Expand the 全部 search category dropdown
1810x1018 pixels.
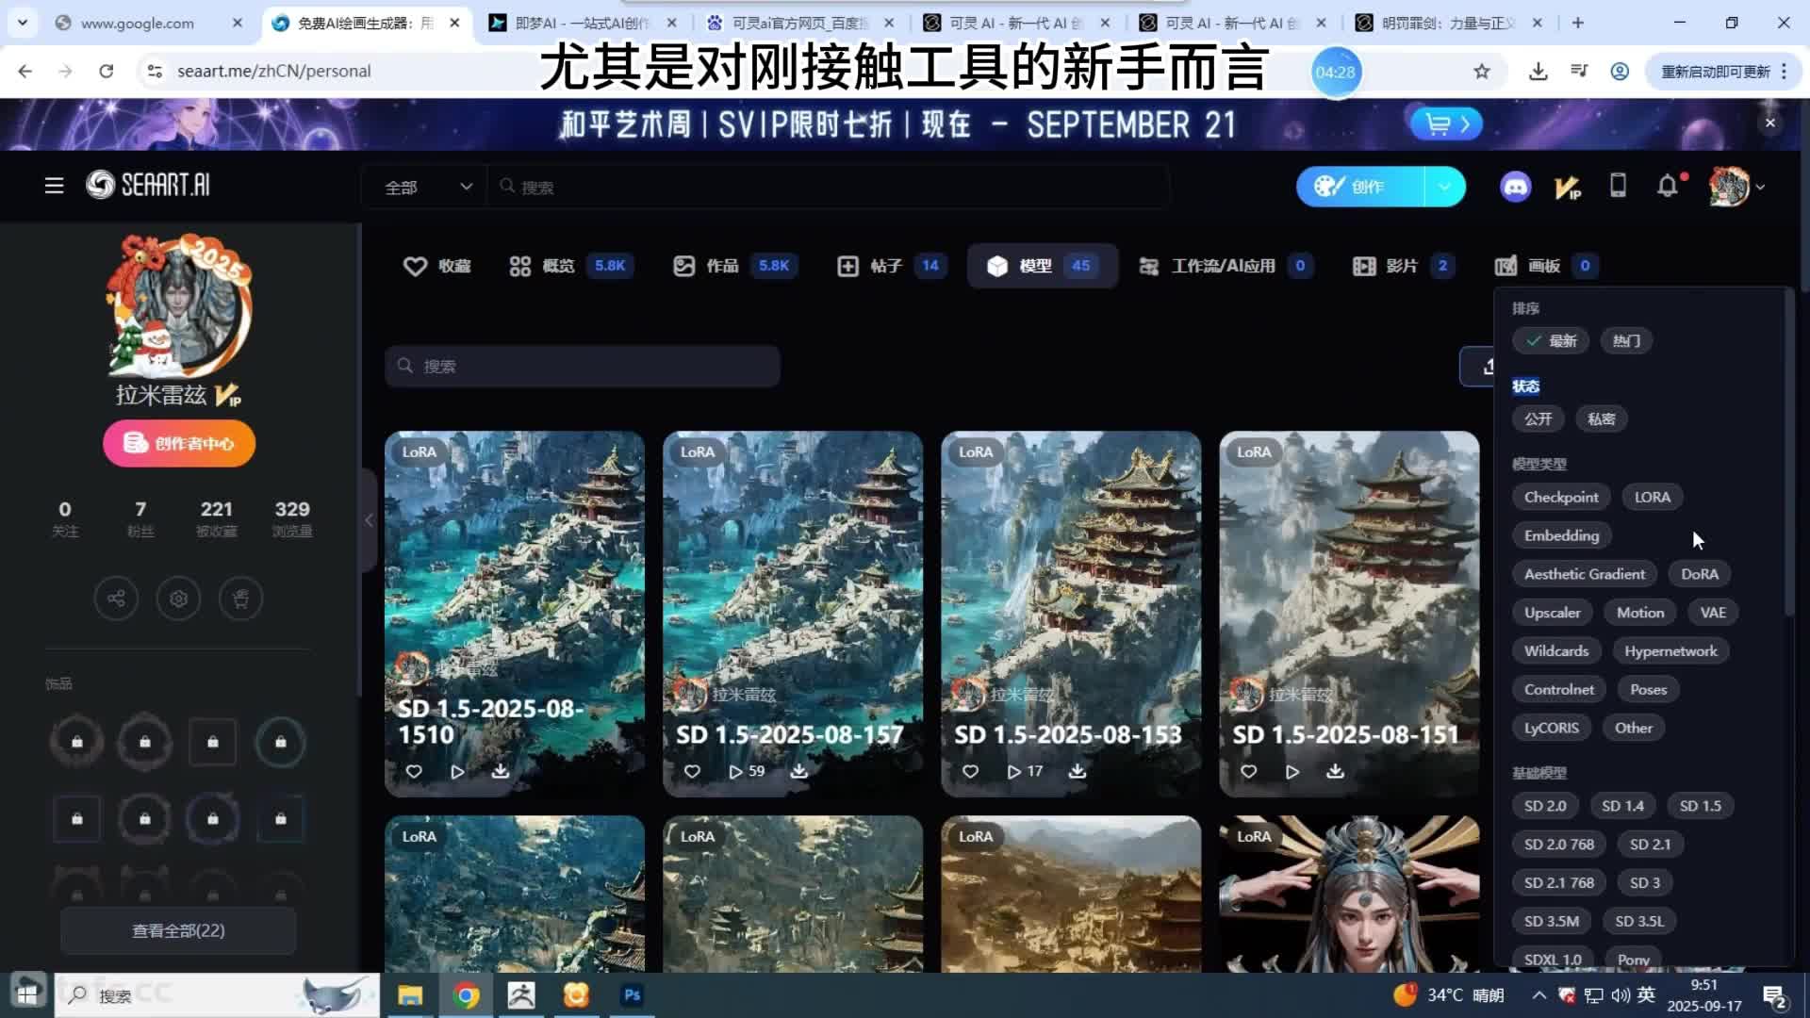tap(427, 187)
